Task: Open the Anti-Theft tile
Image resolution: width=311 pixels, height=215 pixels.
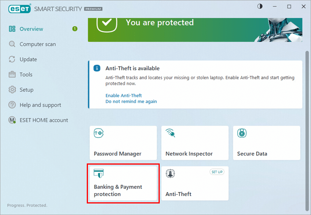Action: click(x=195, y=183)
